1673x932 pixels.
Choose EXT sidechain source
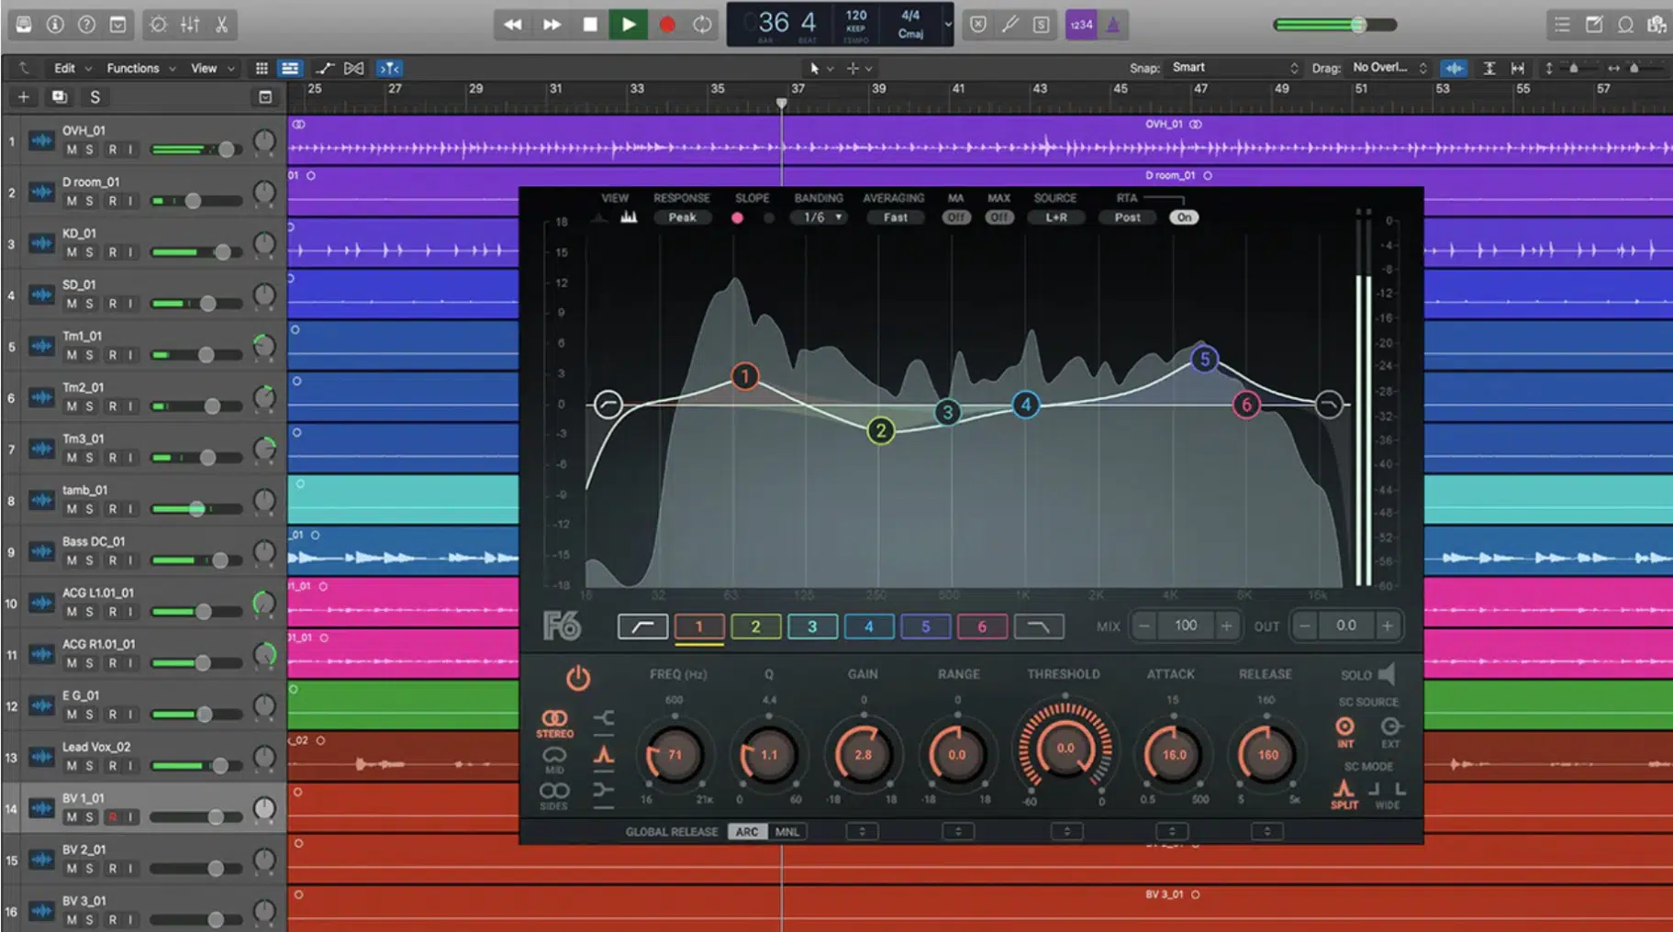click(1390, 731)
